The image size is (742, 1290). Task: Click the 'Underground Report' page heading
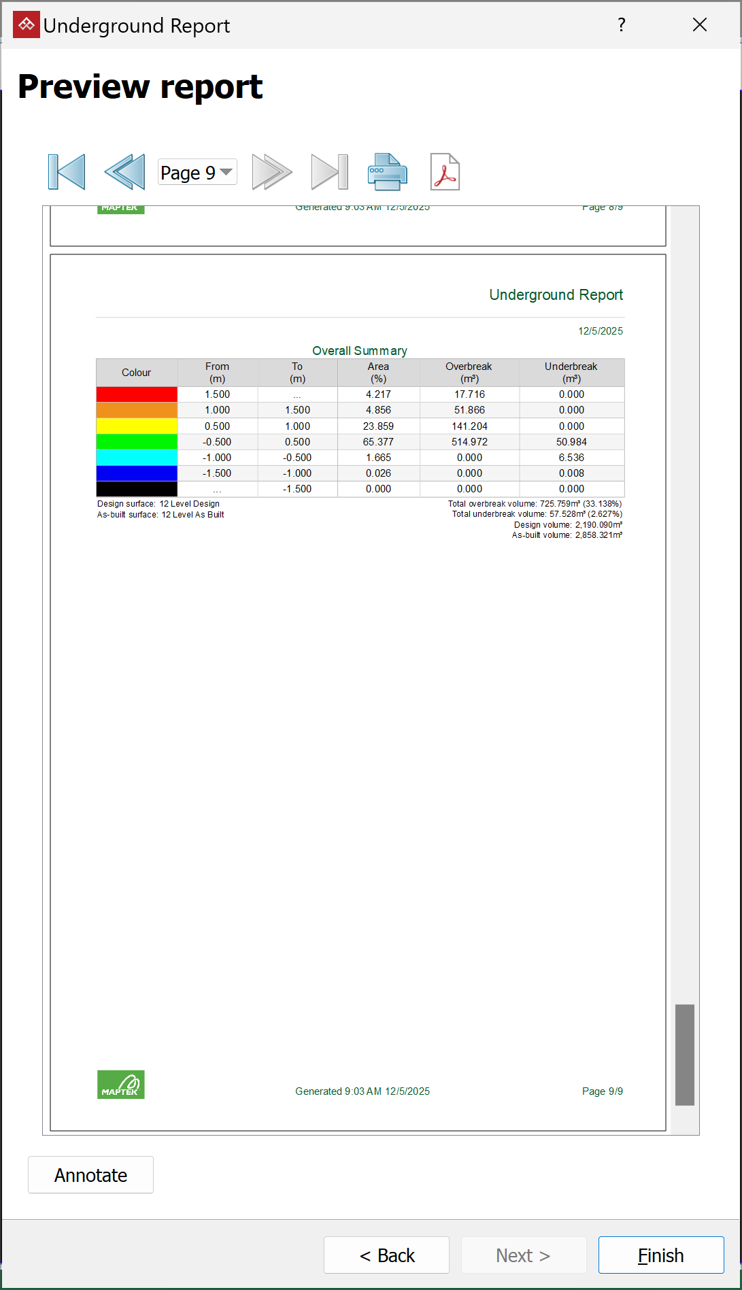point(556,295)
